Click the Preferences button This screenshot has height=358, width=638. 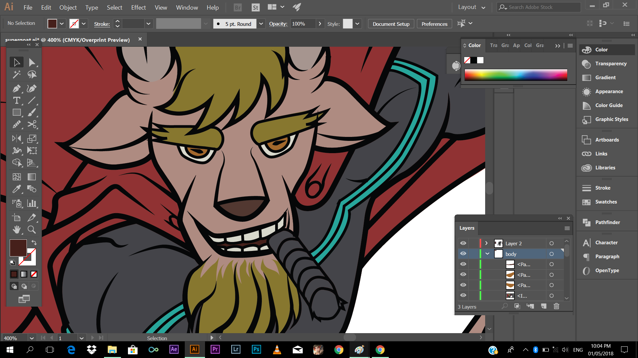point(434,24)
